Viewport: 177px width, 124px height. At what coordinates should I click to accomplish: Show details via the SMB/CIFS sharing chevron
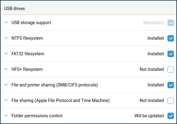pyautogui.click(x=6, y=85)
